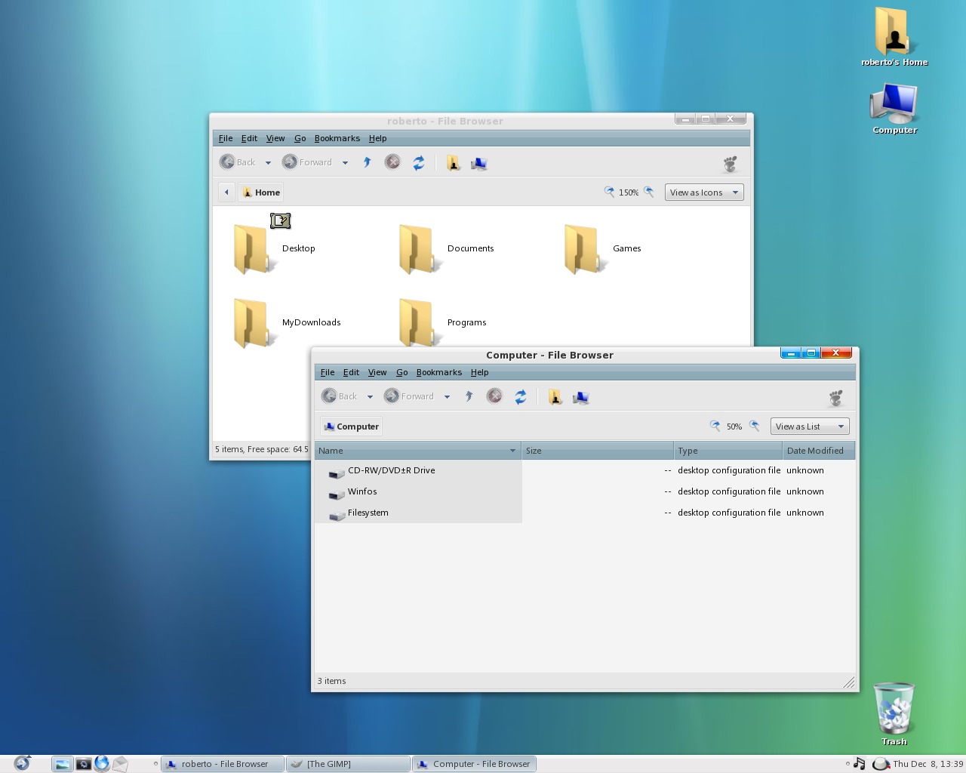Select the CD-RW/DVD±R Drive row
The width and height of the screenshot is (966, 773).
pyautogui.click(x=585, y=470)
